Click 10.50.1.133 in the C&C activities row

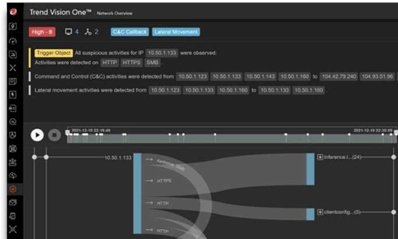226,77
